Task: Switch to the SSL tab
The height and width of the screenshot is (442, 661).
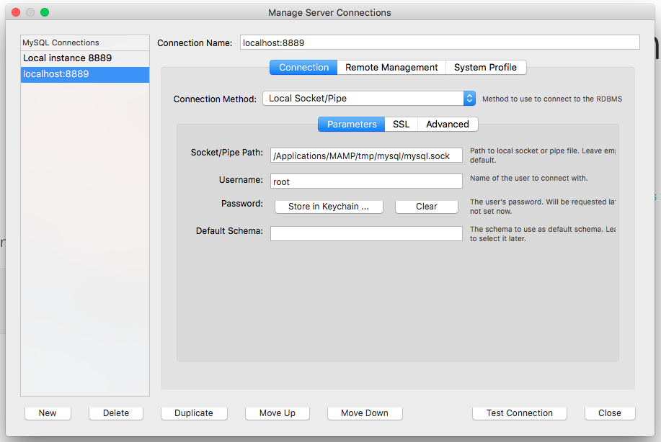Action: click(x=401, y=125)
